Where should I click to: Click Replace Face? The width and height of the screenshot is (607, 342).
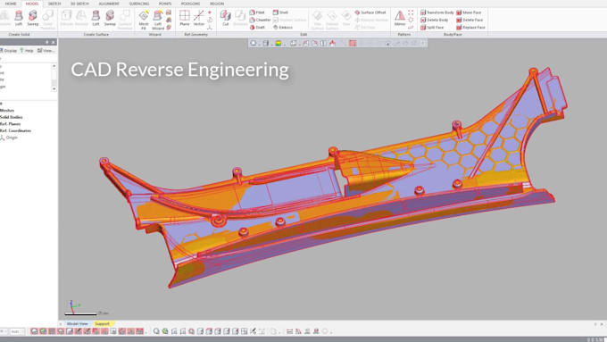tap(470, 27)
